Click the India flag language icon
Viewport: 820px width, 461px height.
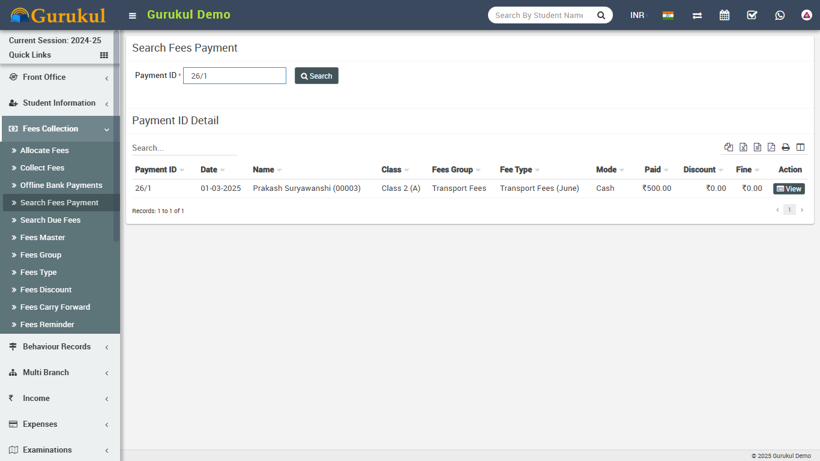point(668,15)
